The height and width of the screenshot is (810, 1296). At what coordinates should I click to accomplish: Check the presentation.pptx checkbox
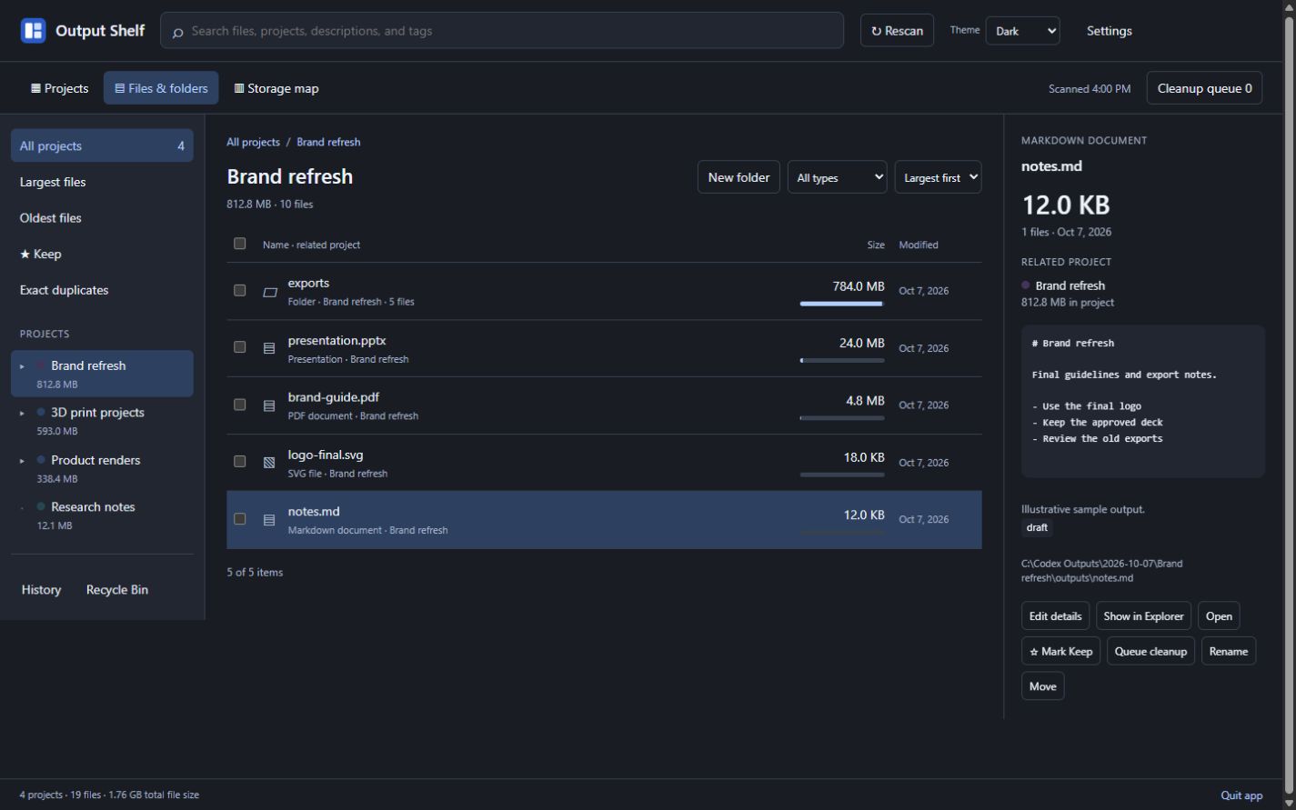pyautogui.click(x=240, y=347)
